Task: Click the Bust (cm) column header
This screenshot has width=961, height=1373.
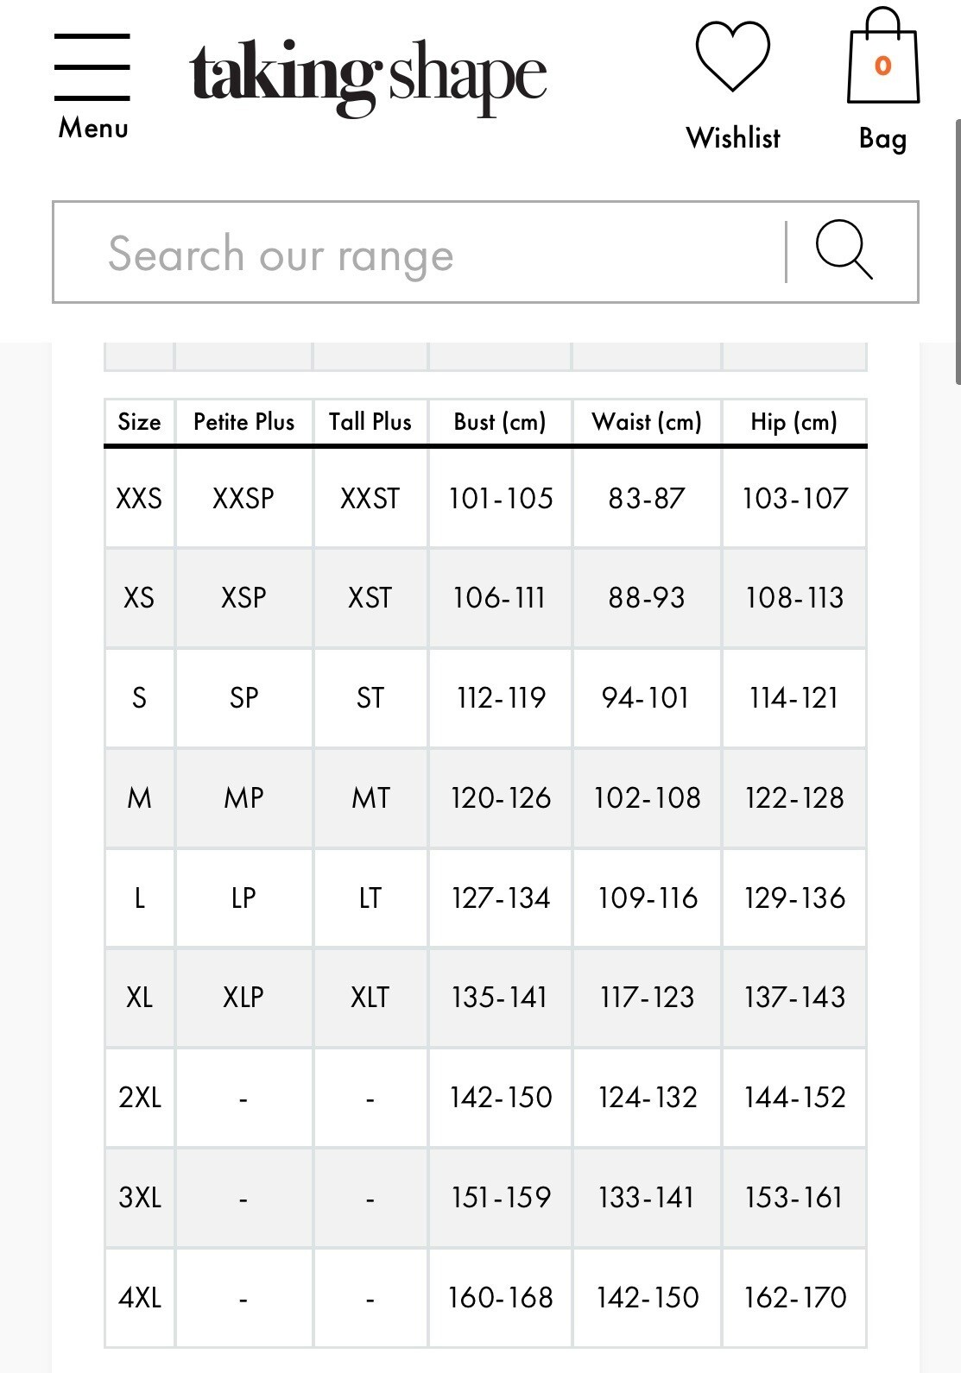Action: point(500,422)
